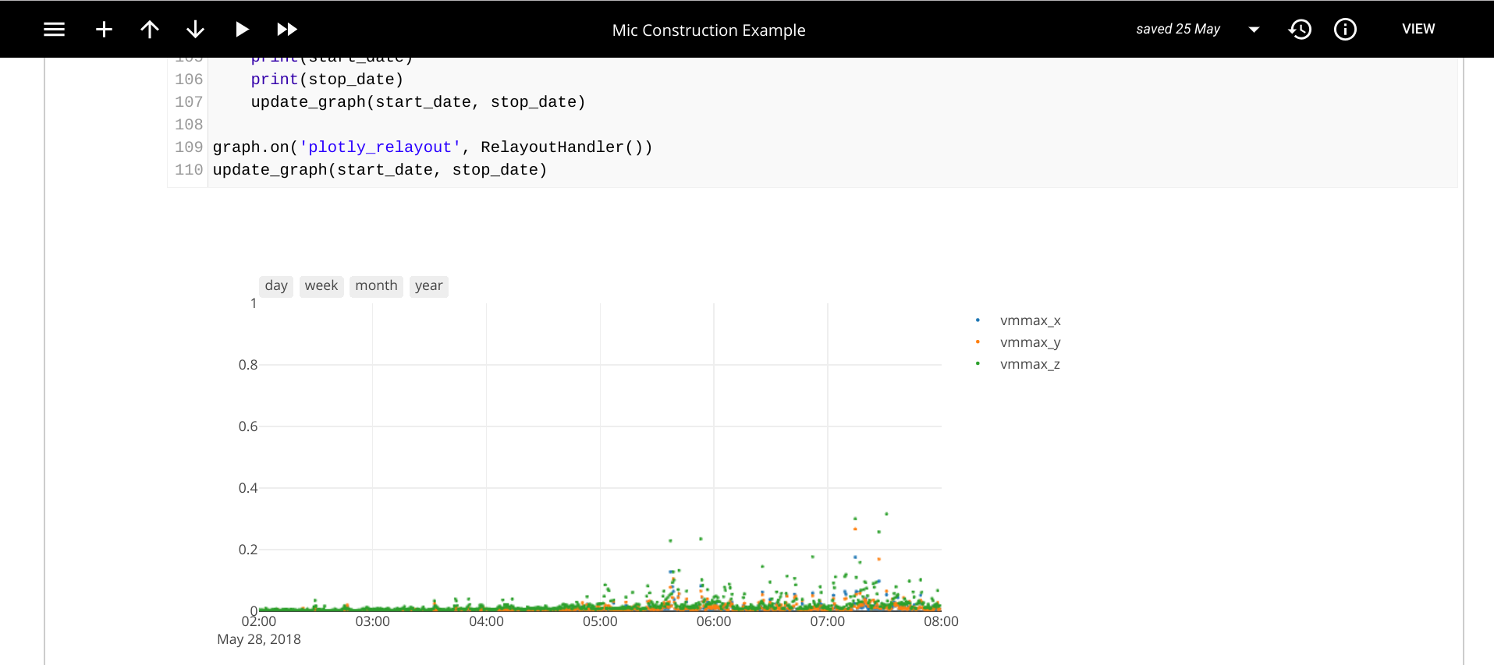Click the 0.2 y-axis tick label
Image resolution: width=1494 pixels, height=665 pixels.
pos(248,550)
